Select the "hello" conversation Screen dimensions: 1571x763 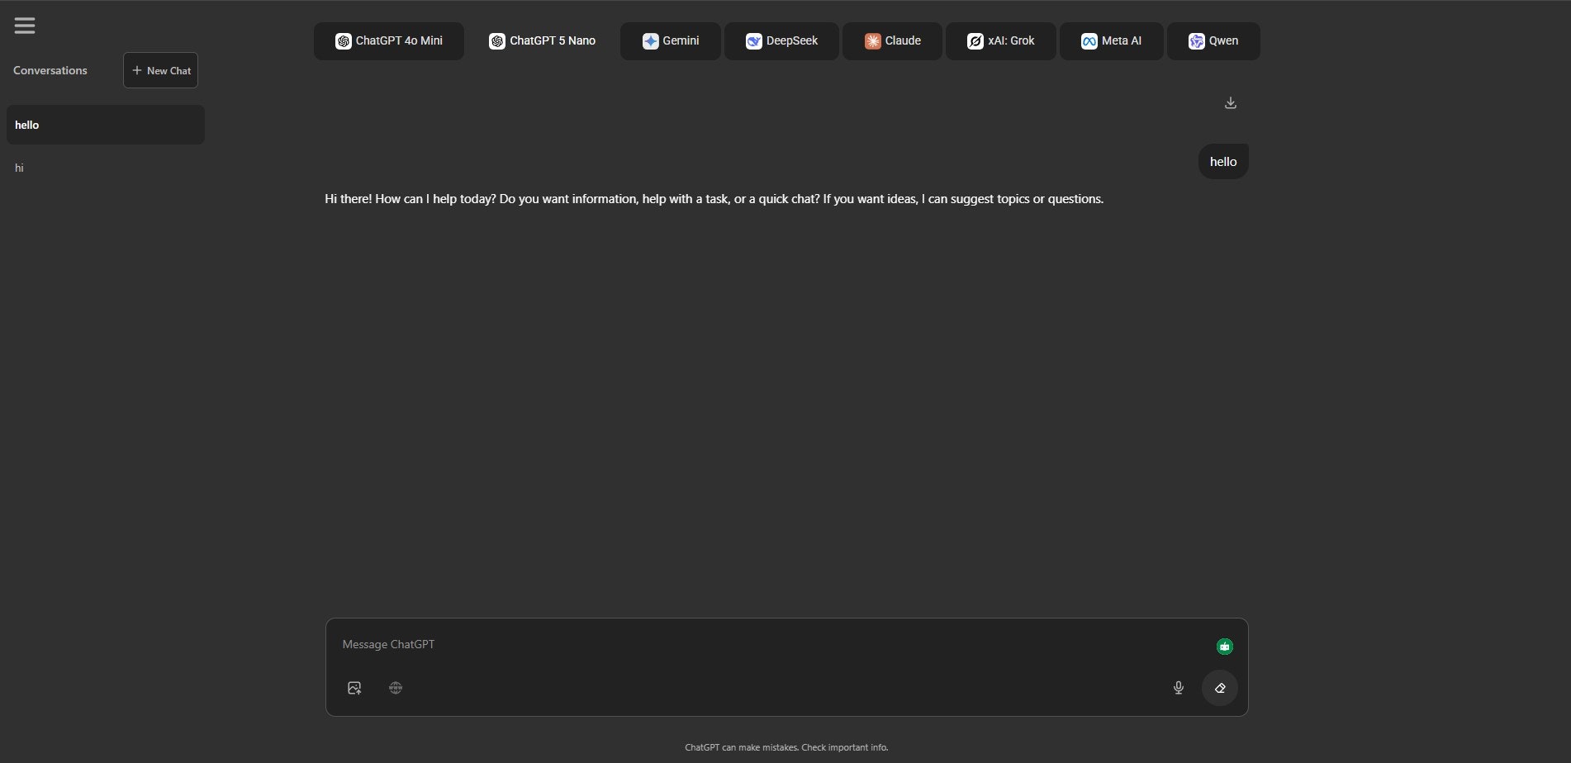pos(105,125)
